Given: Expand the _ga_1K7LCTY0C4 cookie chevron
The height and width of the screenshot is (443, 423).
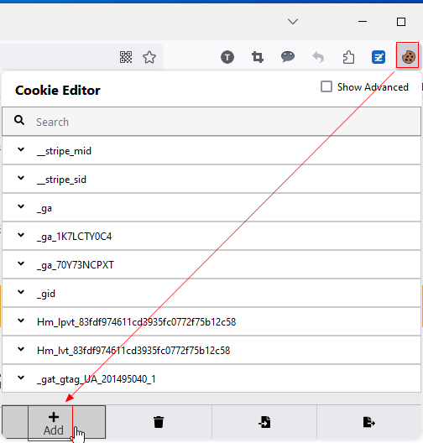Looking at the screenshot, I should click(x=21, y=235).
